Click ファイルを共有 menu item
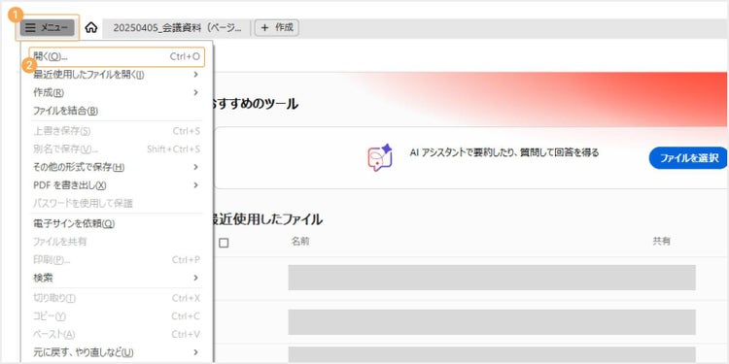 (117, 242)
